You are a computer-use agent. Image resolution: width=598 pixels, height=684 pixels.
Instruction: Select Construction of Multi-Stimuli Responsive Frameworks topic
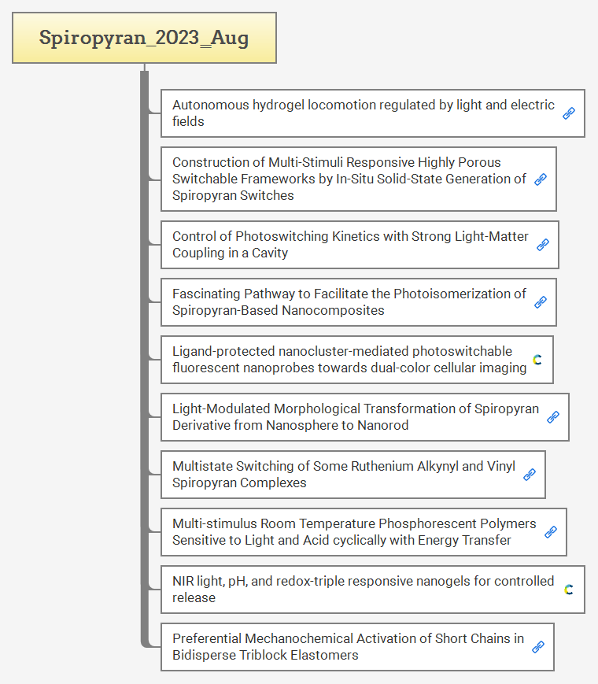point(349,179)
